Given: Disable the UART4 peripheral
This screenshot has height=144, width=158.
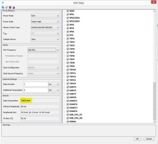Looking at the screenshot, I should point(68,87).
